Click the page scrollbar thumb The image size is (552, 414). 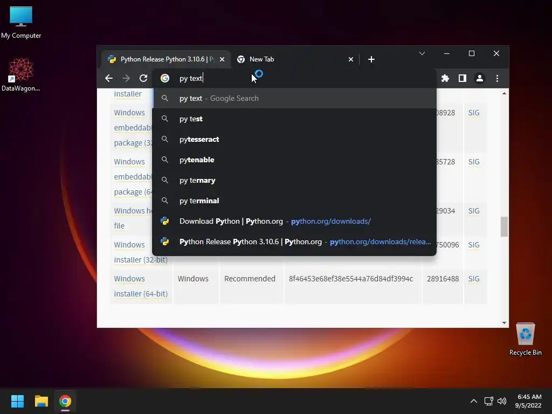[504, 226]
